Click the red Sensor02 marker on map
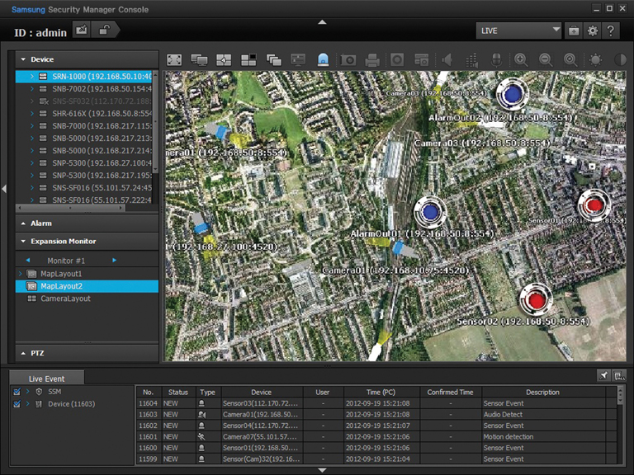 (x=536, y=299)
